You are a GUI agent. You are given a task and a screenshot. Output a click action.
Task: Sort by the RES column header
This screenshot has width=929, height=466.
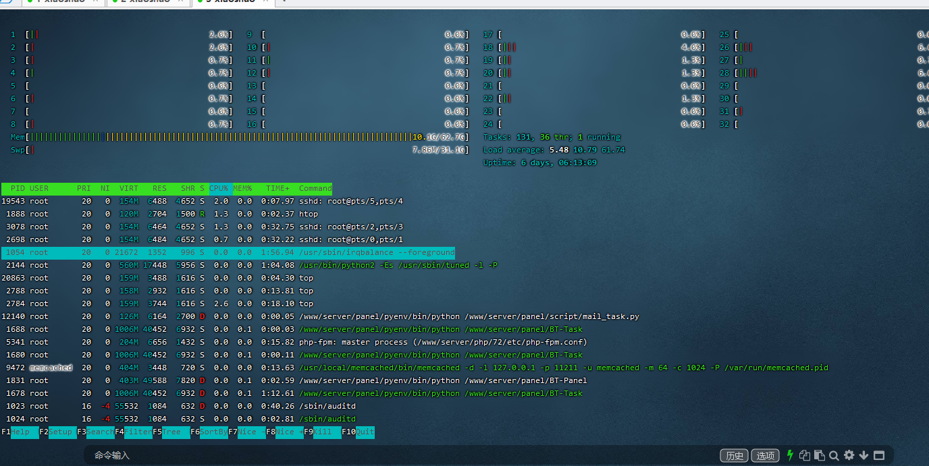[x=159, y=188]
